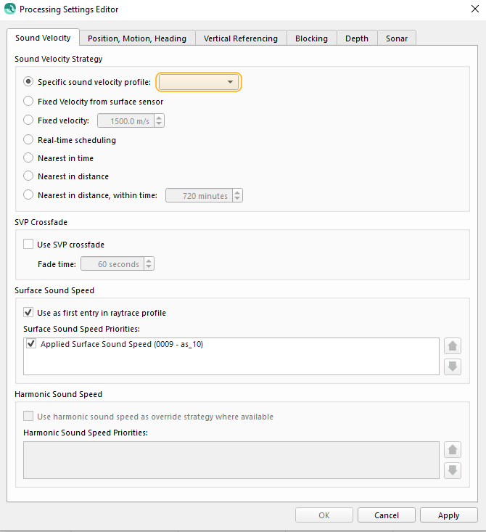Open specific sound velocity profile dropdown
This screenshot has height=532, width=486.
199,82
